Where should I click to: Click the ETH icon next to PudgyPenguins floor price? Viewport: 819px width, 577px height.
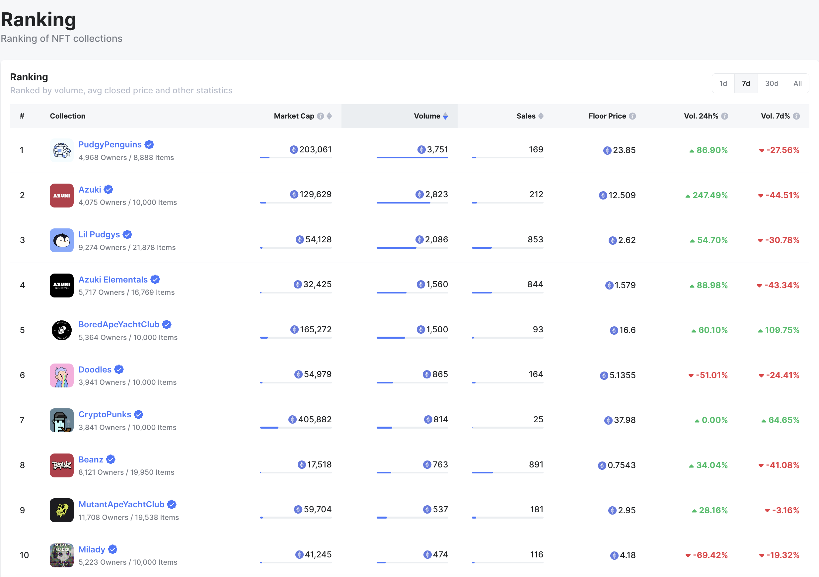point(607,150)
